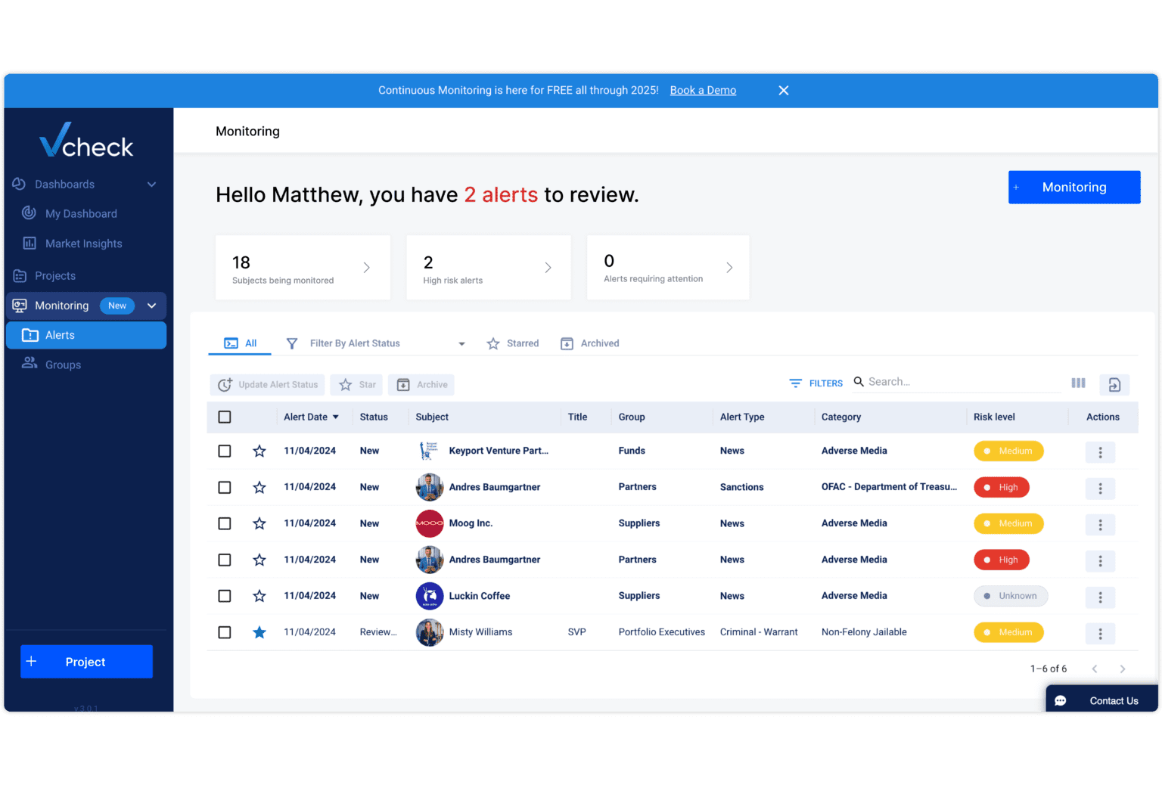
Task: Expand the Dashboards chevron in sidebar
Action: 151,184
